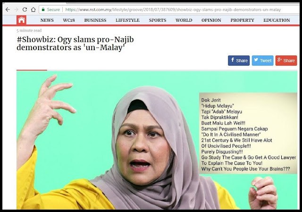Reload the page with refresh icon

point(25,9)
